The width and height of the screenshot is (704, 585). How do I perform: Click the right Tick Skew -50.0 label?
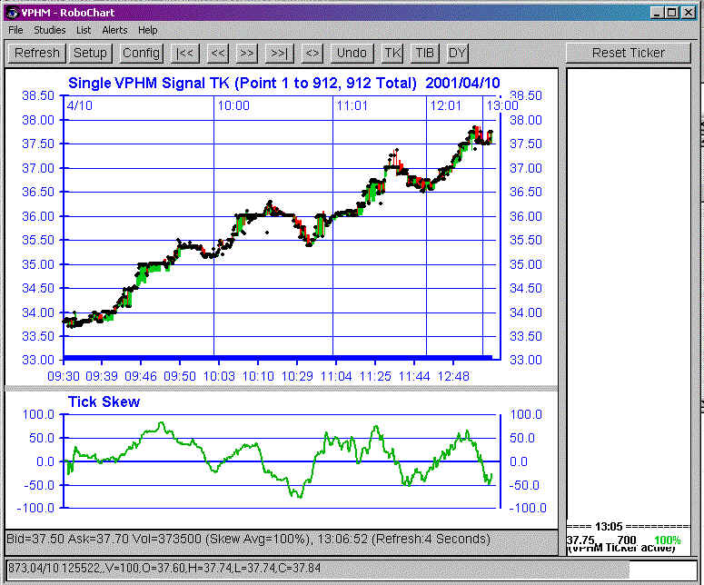click(524, 485)
